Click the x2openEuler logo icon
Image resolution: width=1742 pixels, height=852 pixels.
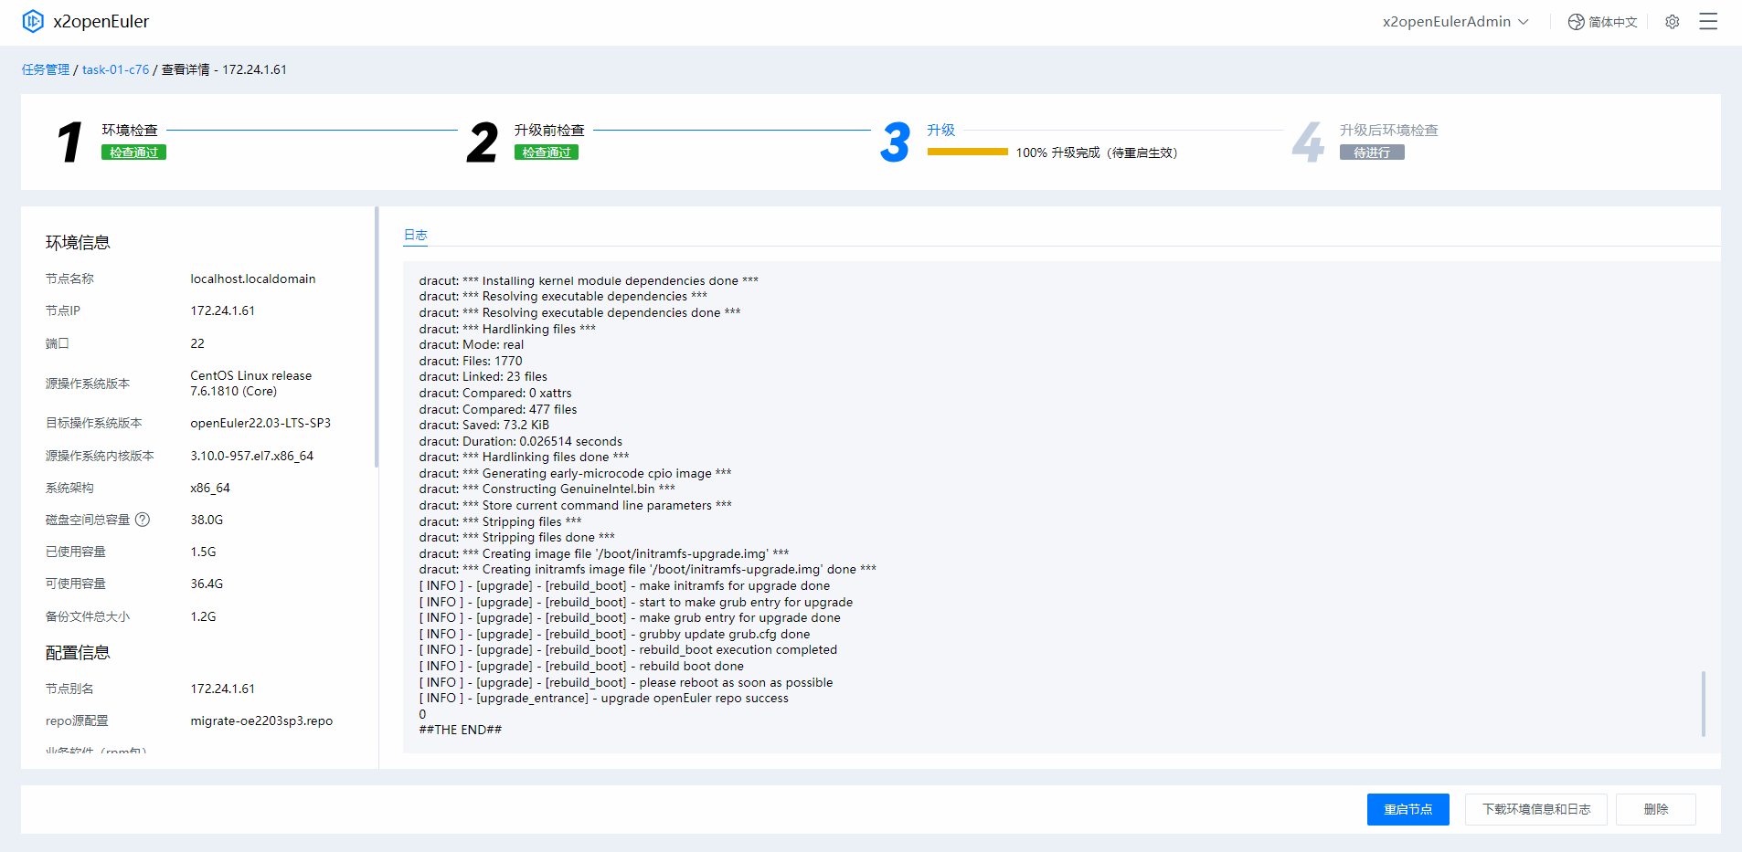tap(33, 21)
